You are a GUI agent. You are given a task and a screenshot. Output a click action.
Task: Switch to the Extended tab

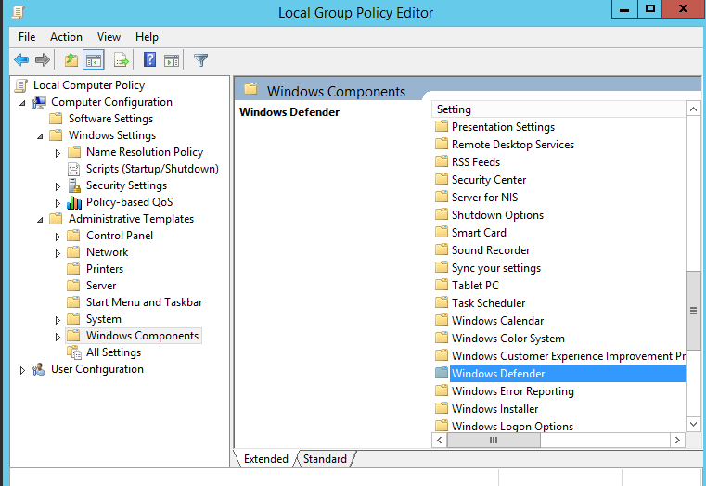[x=265, y=458]
